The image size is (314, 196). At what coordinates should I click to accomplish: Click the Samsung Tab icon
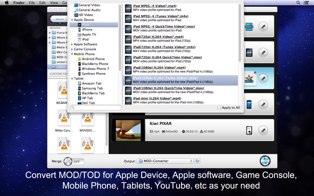point(80,88)
